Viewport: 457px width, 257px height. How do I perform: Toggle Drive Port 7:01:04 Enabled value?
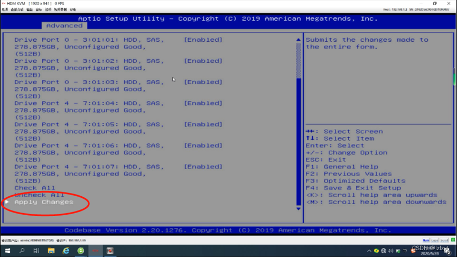pyautogui.click(x=203, y=103)
